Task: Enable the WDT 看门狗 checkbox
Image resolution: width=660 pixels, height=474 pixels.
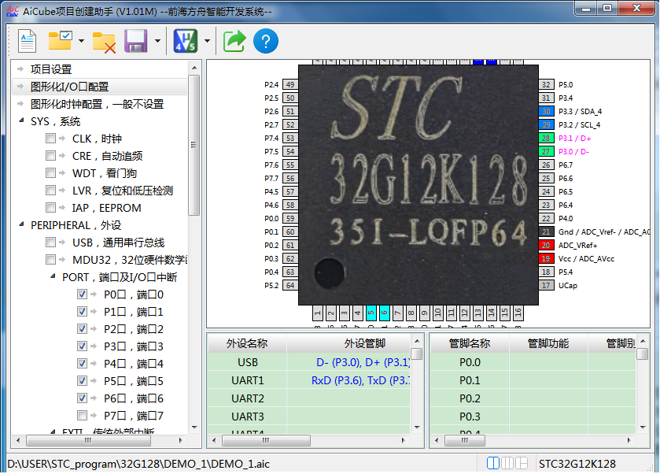Action: click(50, 172)
